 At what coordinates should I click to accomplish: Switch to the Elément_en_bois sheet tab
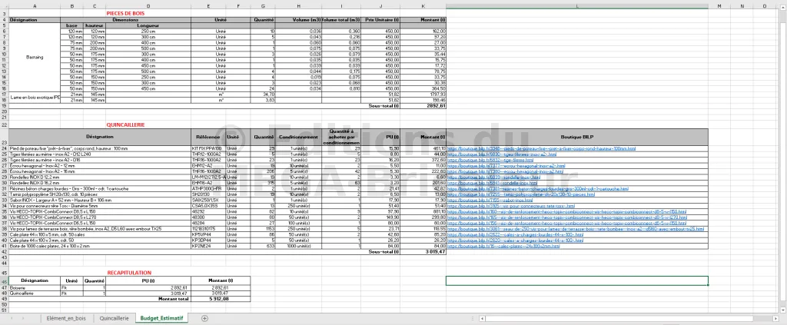[66, 318]
